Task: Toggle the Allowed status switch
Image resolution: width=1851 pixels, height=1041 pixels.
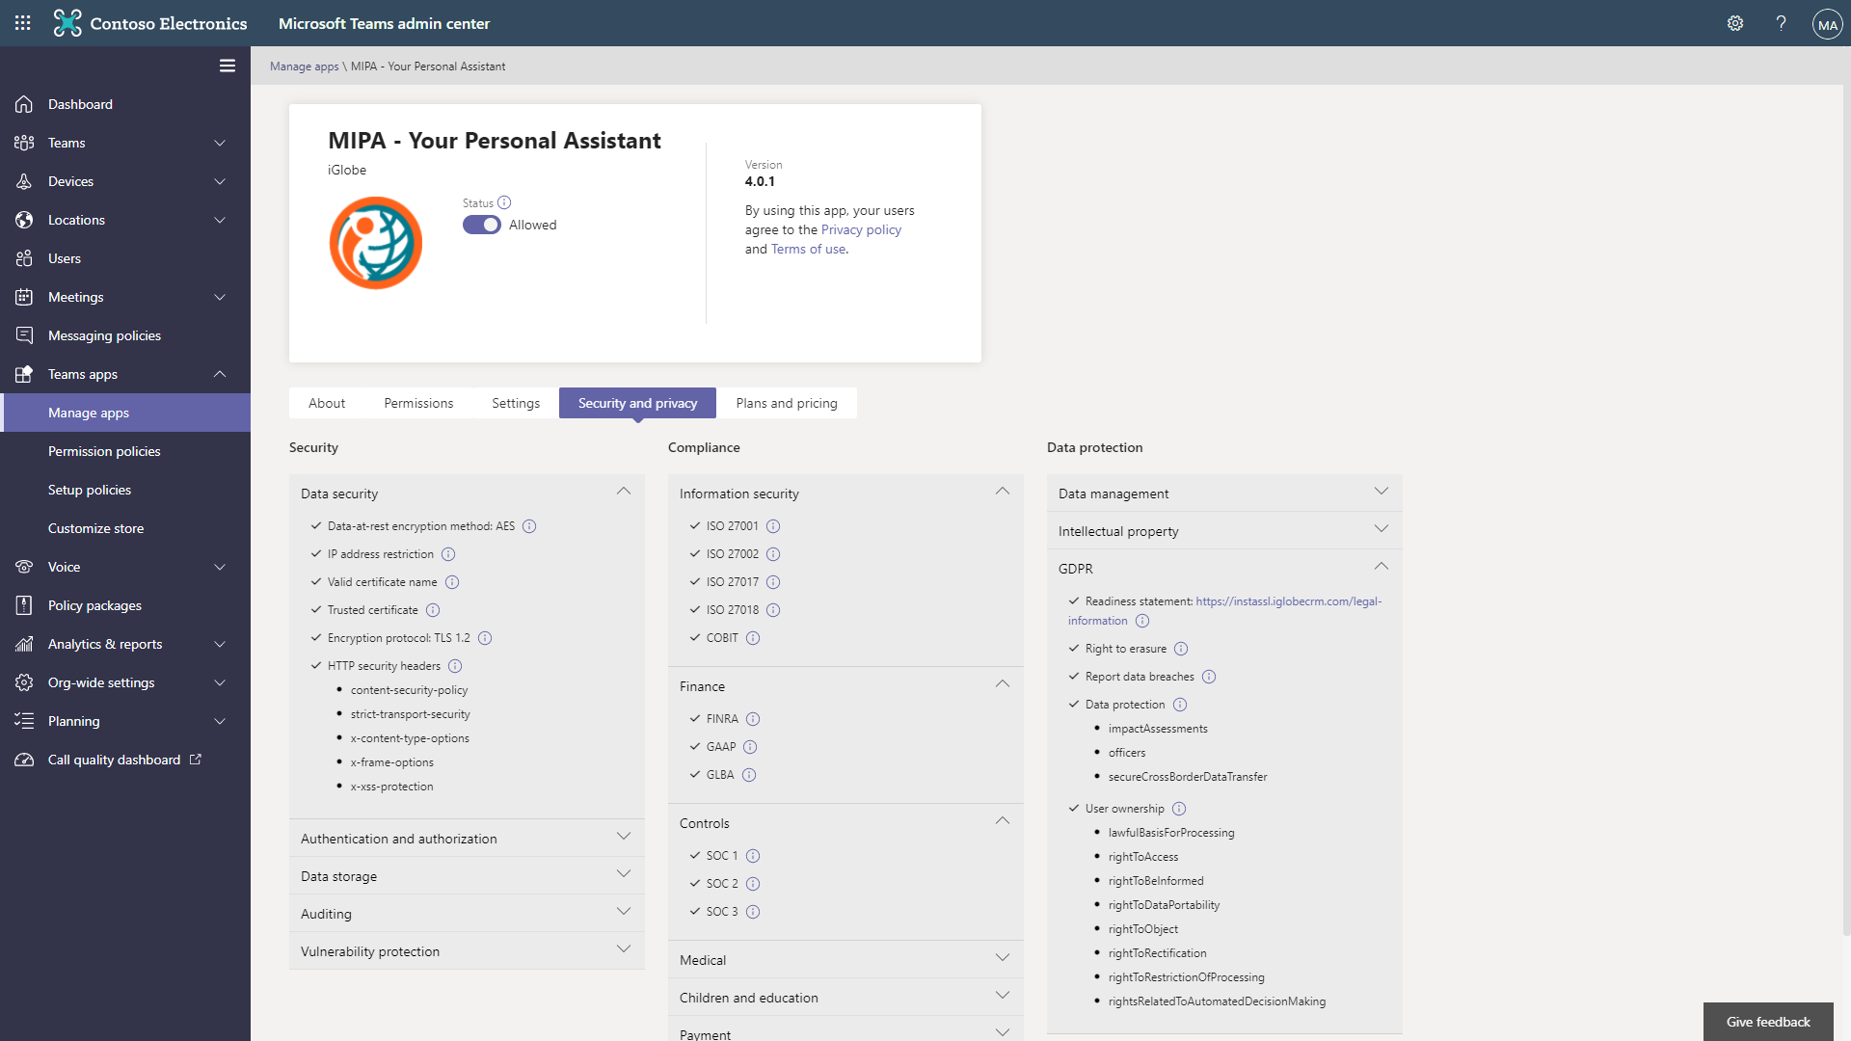Action: pos(482,225)
